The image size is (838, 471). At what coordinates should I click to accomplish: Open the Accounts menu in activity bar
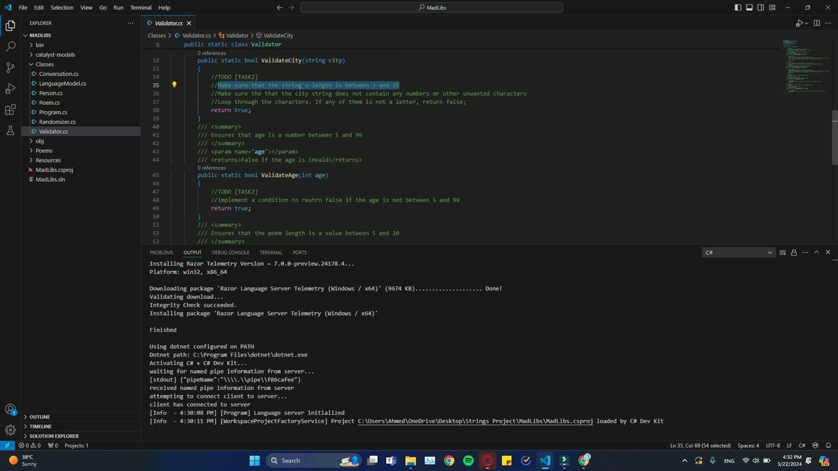[10, 410]
